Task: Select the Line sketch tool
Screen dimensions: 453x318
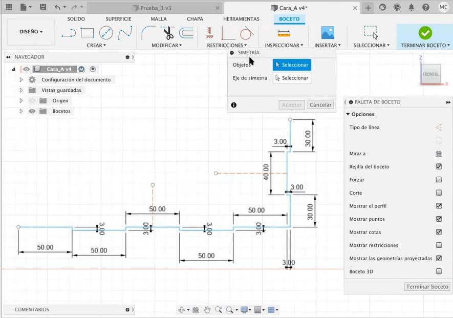Action: tap(69, 33)
